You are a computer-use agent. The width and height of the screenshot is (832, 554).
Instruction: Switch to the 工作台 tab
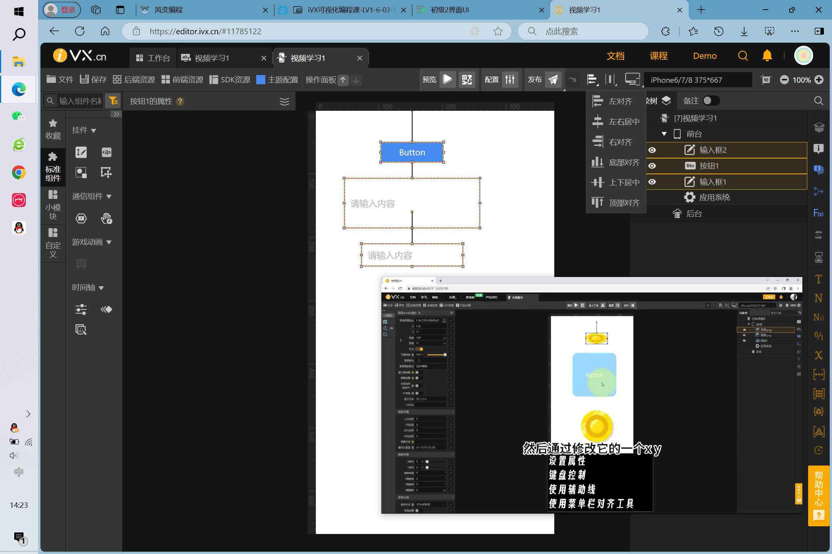pyautogui.click(x=153, y=58)
